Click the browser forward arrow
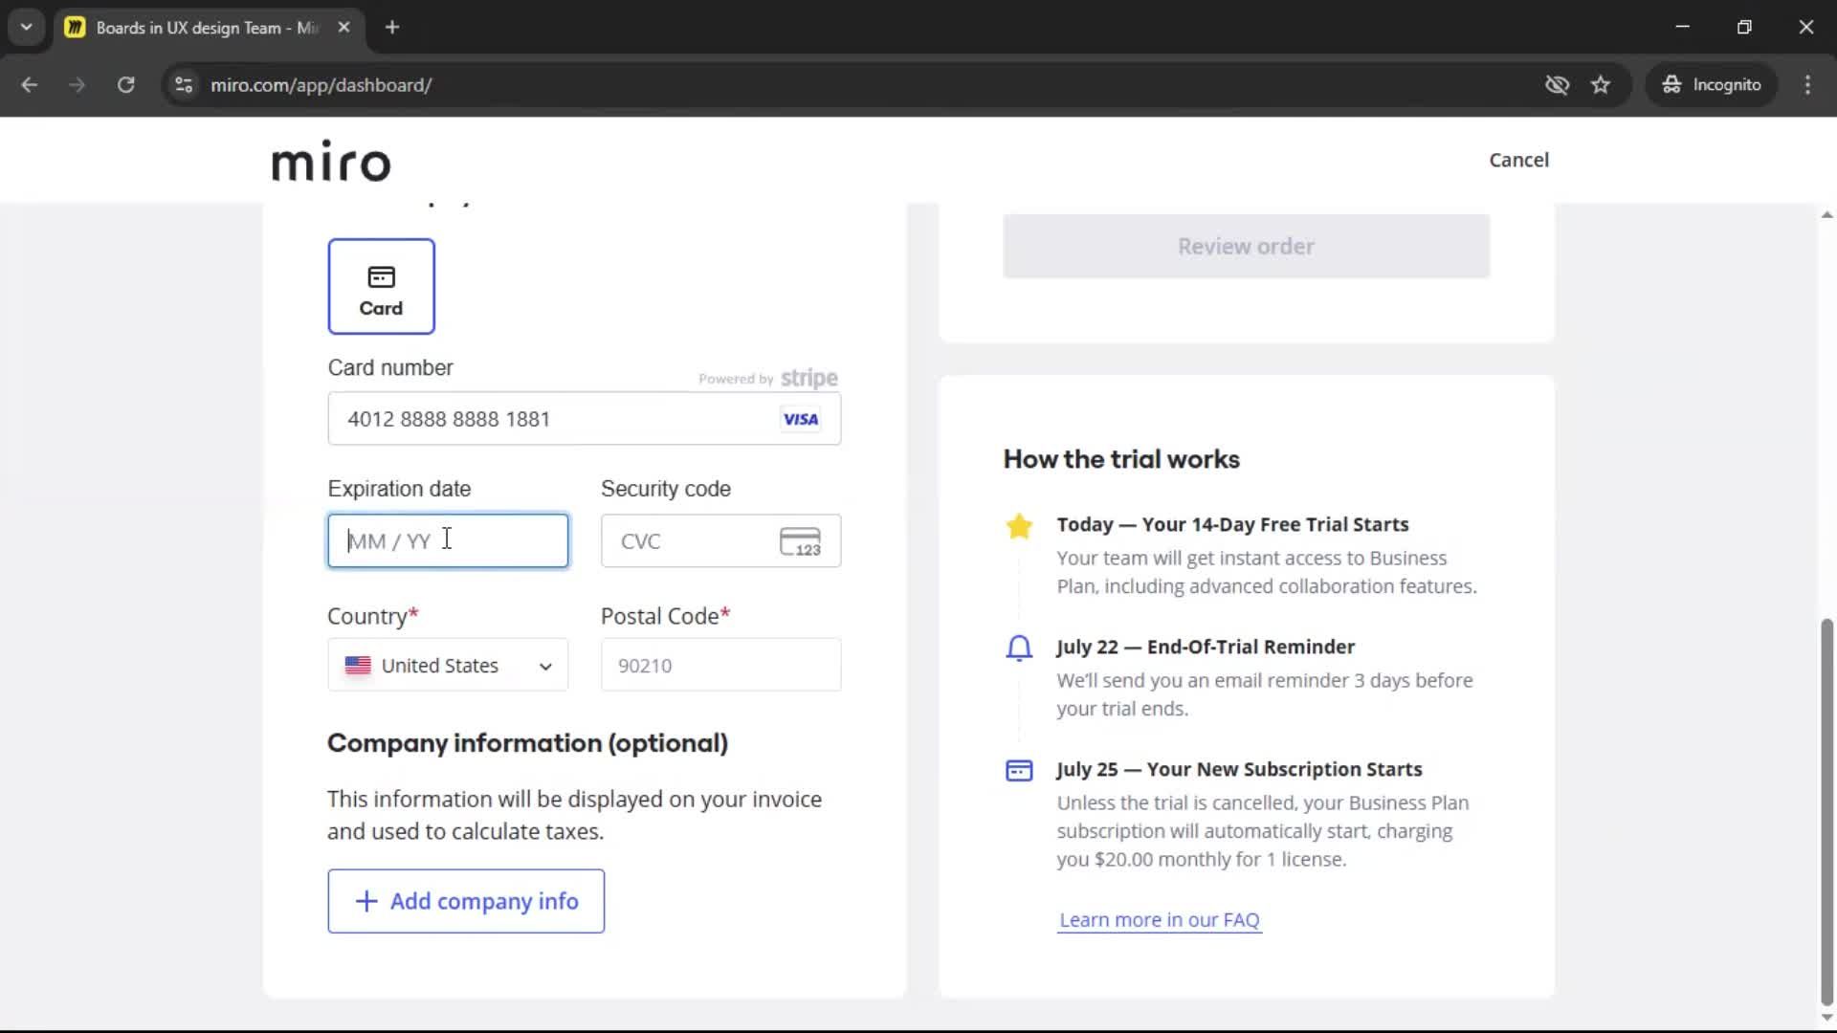The width and height of the screenshot is (1837, 1033). (77, 85)
